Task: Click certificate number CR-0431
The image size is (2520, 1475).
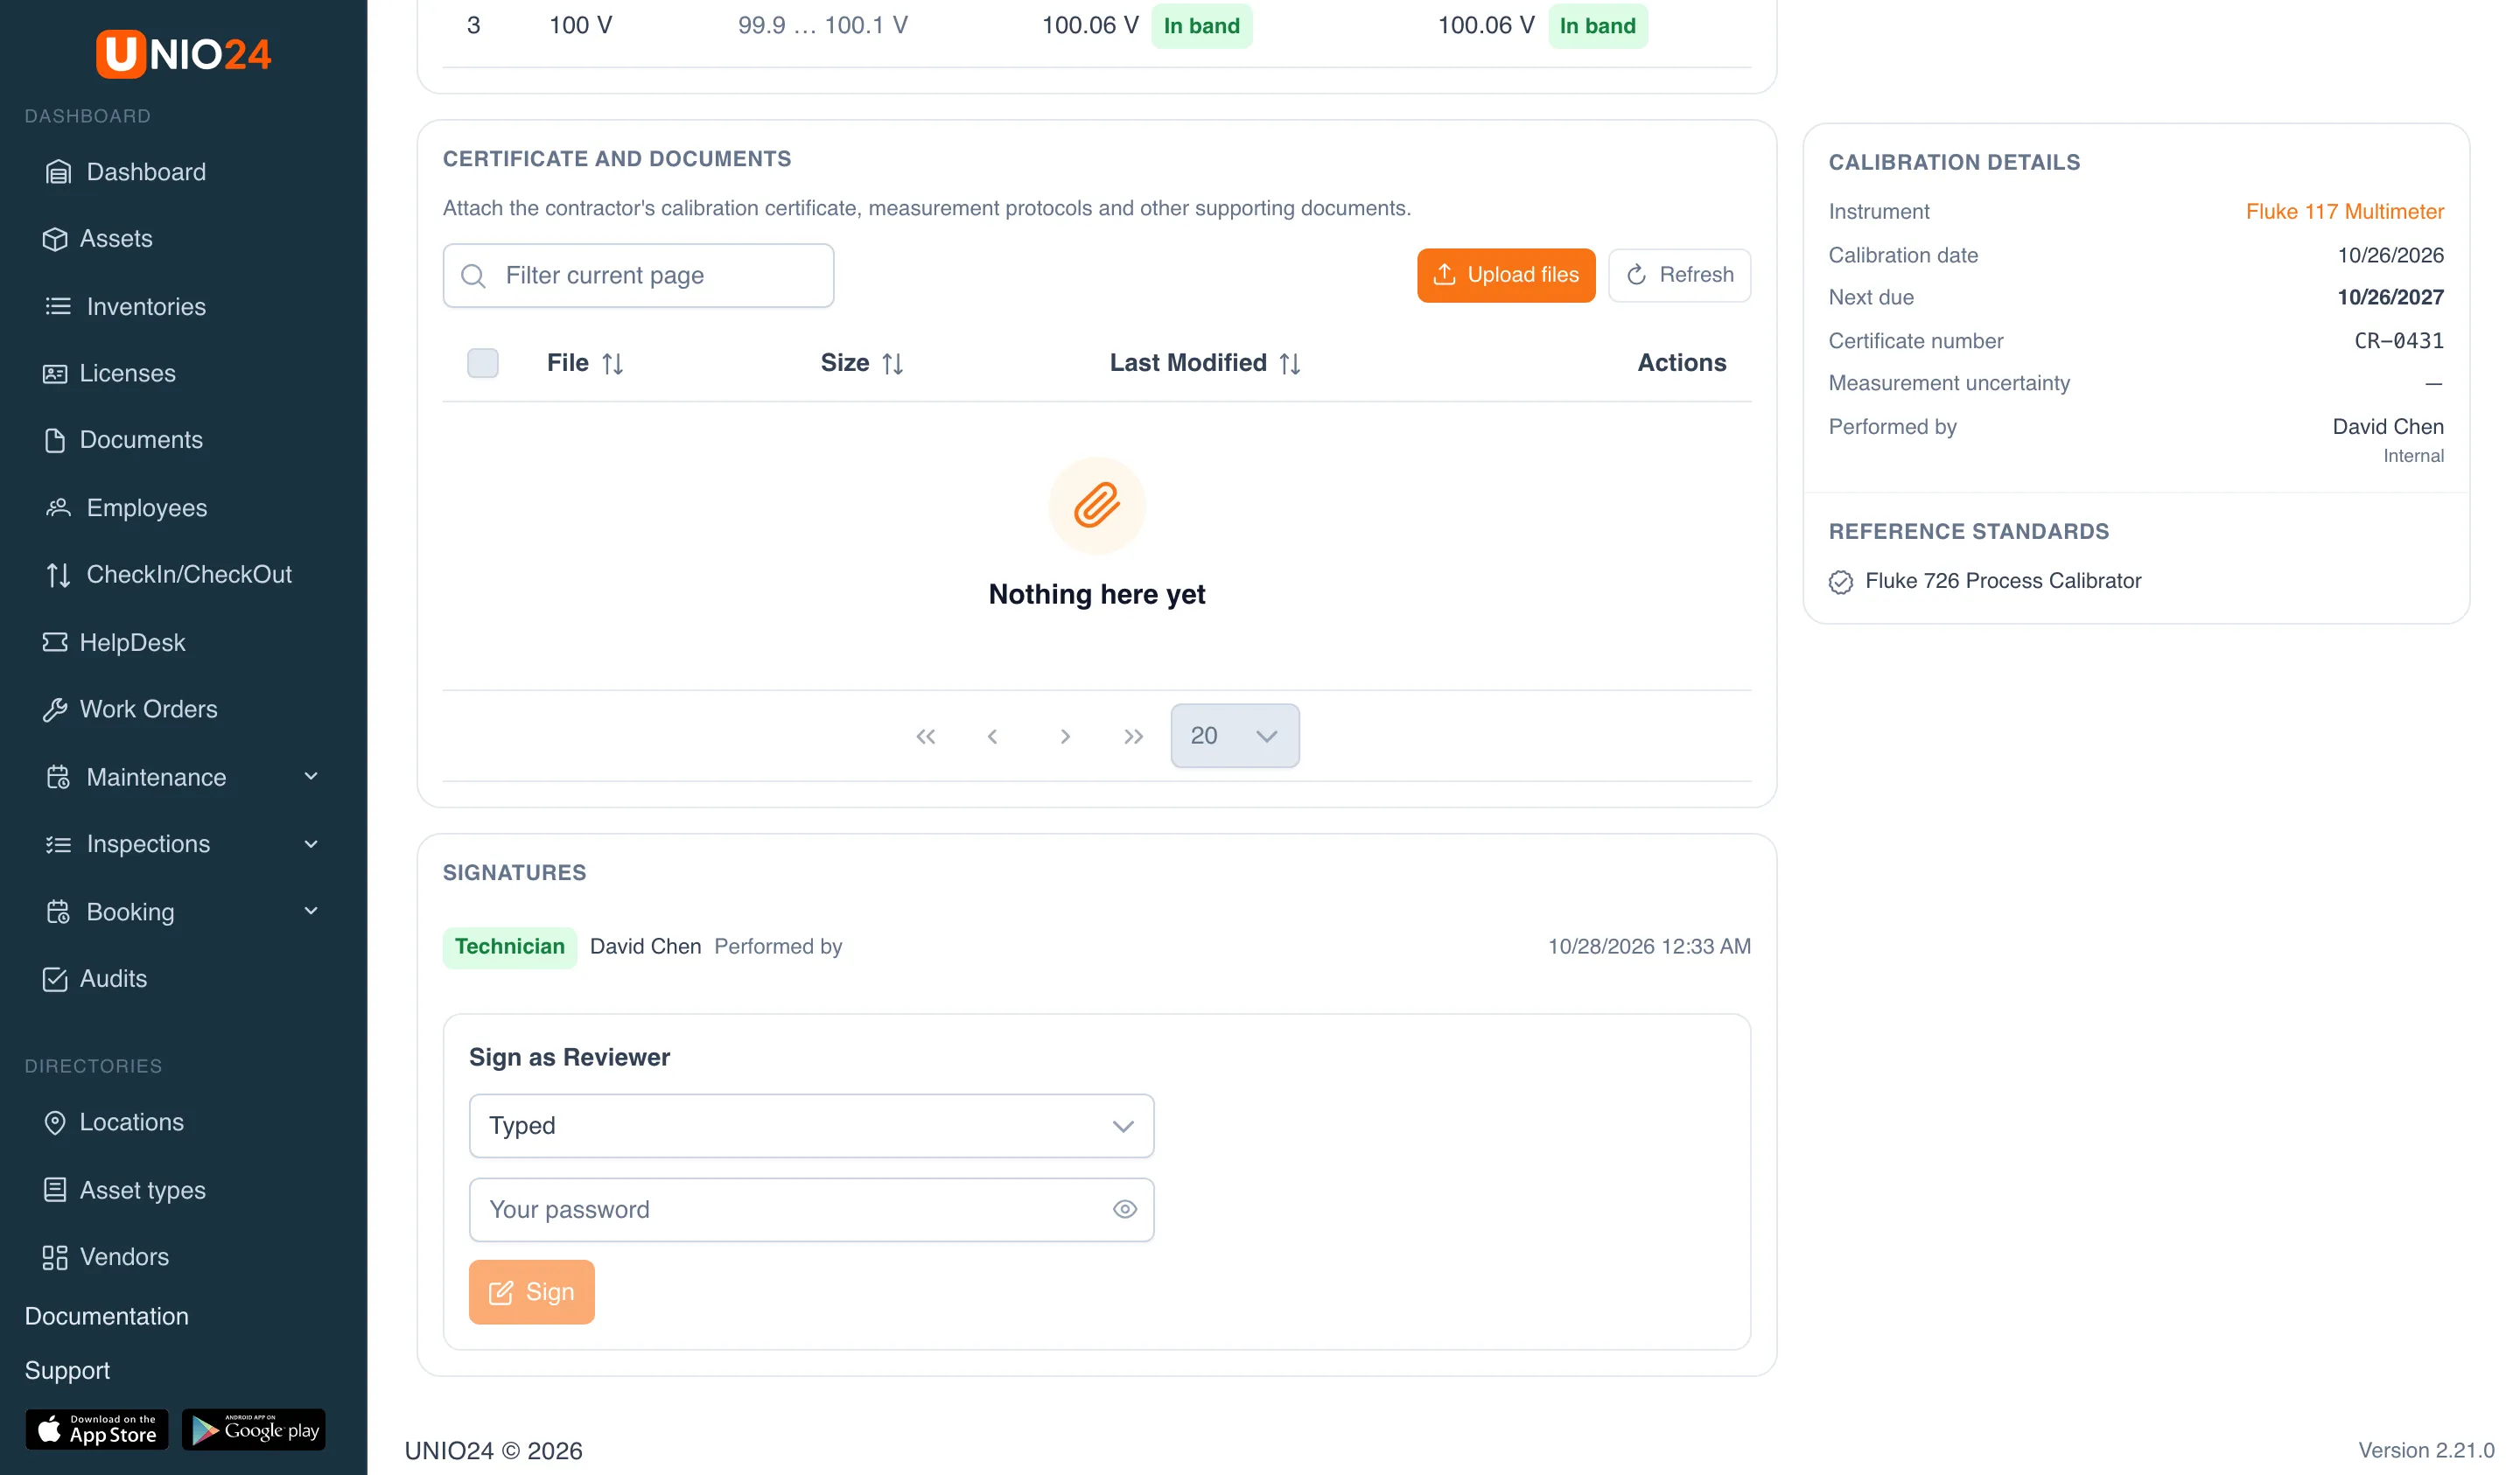Action: (x=2398, y=341)
